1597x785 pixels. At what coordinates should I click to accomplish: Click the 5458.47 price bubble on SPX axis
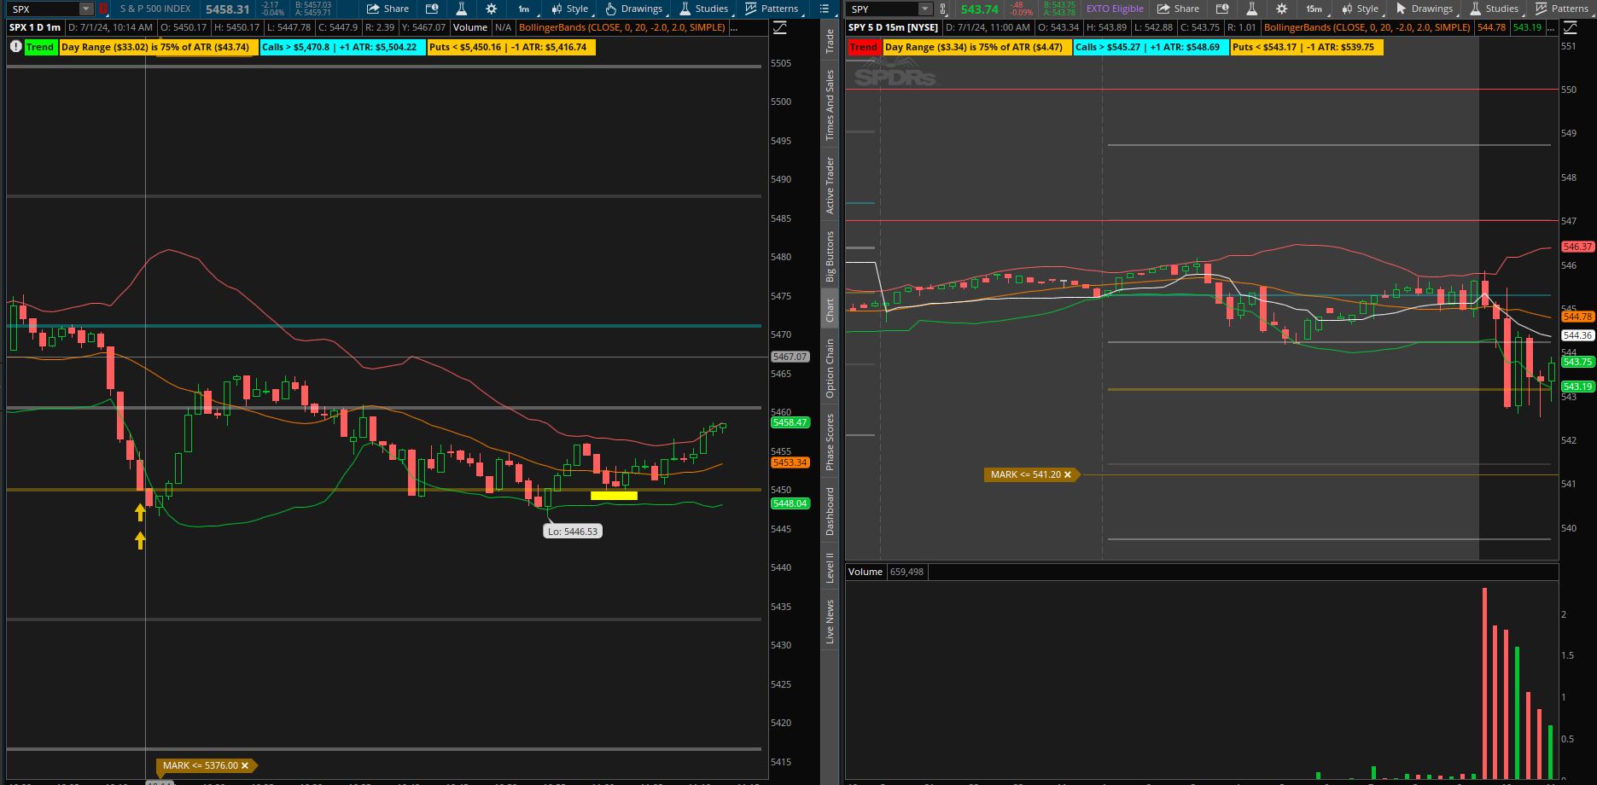pyautogui.click(x=790, y=422)
